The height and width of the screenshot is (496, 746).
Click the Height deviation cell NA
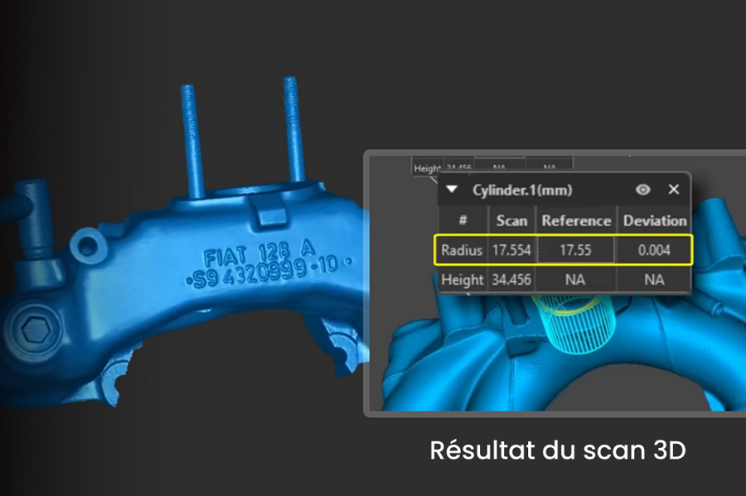click(654, 279)
